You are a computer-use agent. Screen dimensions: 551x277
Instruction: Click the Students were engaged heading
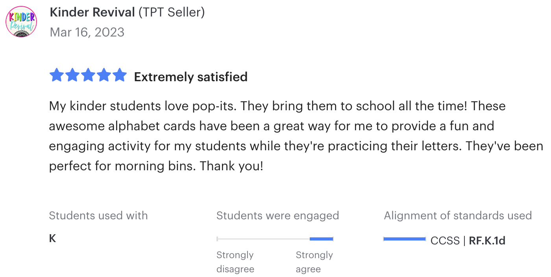(278, 215)
